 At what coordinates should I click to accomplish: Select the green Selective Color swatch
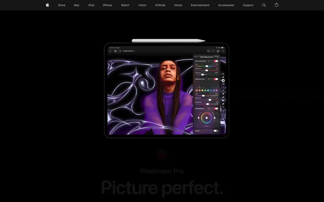pos(205,90)
